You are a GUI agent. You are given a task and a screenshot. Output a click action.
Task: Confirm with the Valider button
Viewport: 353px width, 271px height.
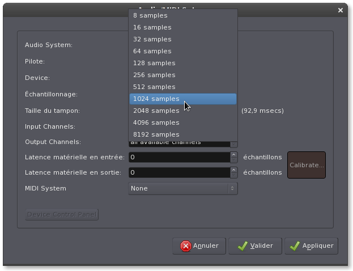[255, 245]
